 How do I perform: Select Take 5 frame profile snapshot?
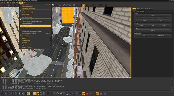click(36, 33)
